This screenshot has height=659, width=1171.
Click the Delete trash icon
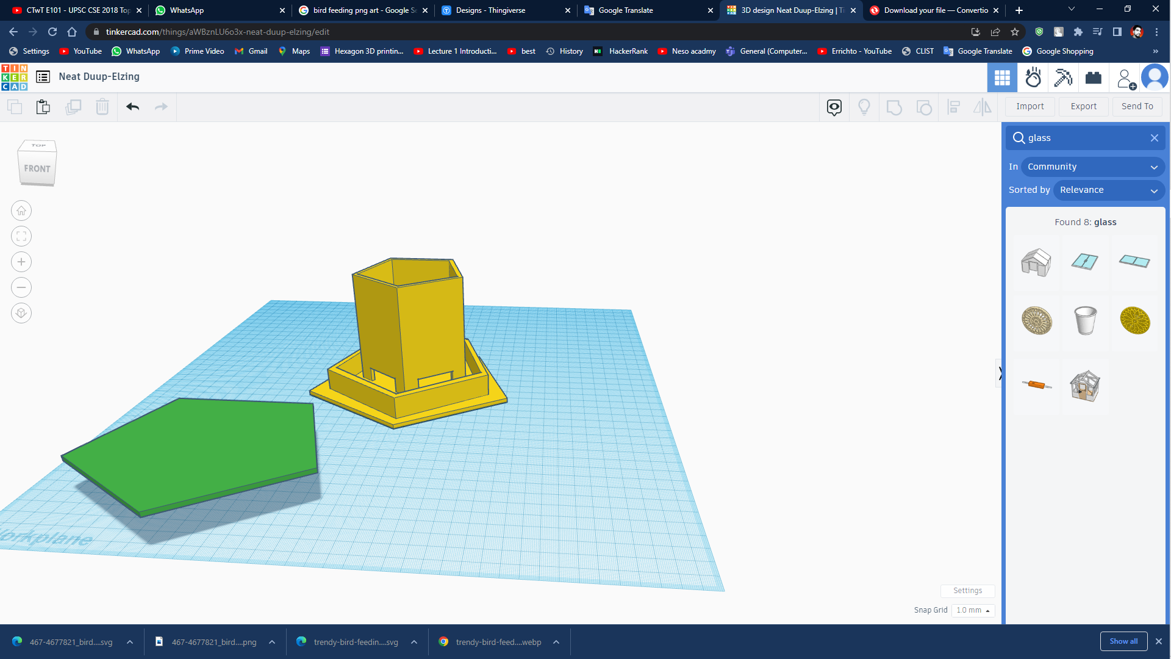click(102, 107)
